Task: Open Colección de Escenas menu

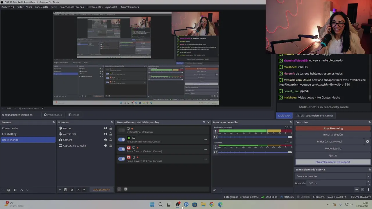Action: point(71,7)
